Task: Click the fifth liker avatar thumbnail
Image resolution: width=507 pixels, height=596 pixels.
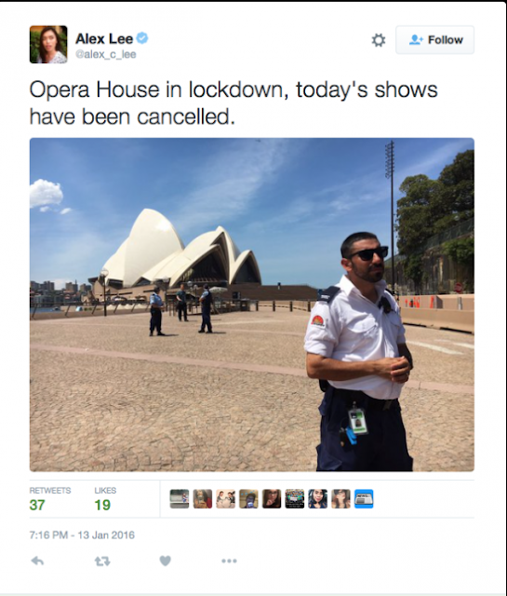Action: coord(272,499)
